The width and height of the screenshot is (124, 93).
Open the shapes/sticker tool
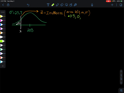pos(71,5)
